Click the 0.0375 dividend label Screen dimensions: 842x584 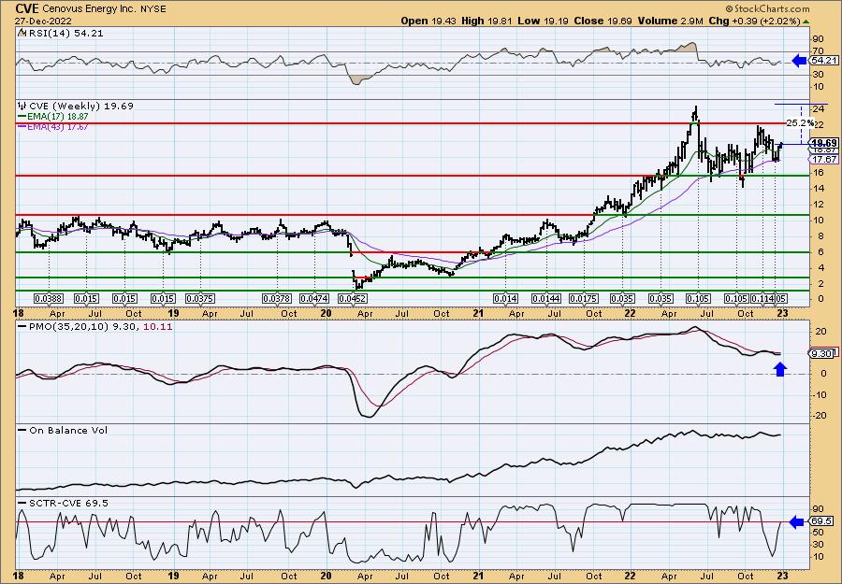[200, 298]
